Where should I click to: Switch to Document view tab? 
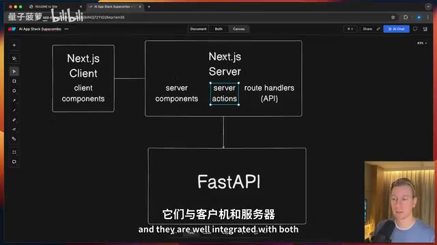(x=198, y=29)
